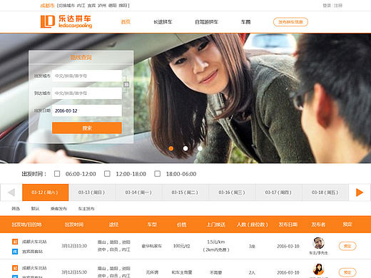The image size is (371, 278).
Task: Click the 默认 default filter
Action: click(x=35, y=209)
